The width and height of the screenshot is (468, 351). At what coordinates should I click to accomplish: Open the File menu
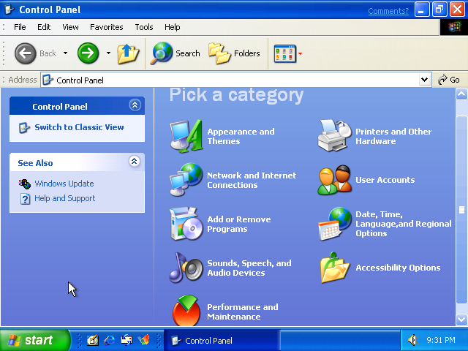point(20,27)
